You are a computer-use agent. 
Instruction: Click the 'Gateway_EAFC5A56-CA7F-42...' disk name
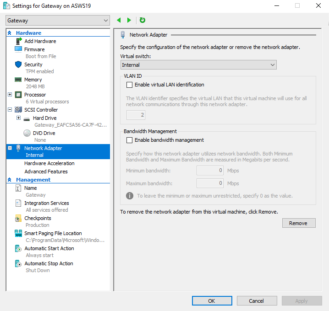[71, 125]
